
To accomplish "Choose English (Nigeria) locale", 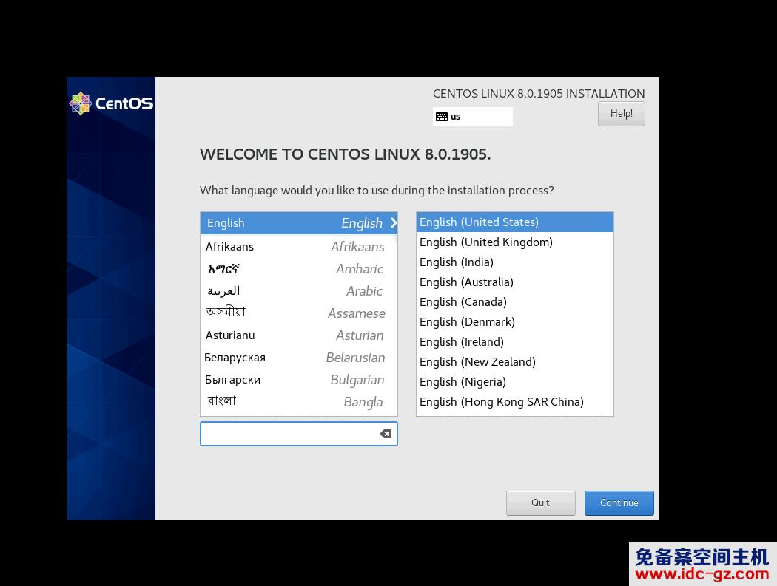I will [515, 381].
